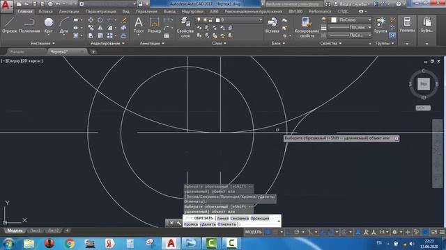446x250 pixels.
Task: Select the Rotate tool in Редактирование panel
Action: tap(100, 20)
